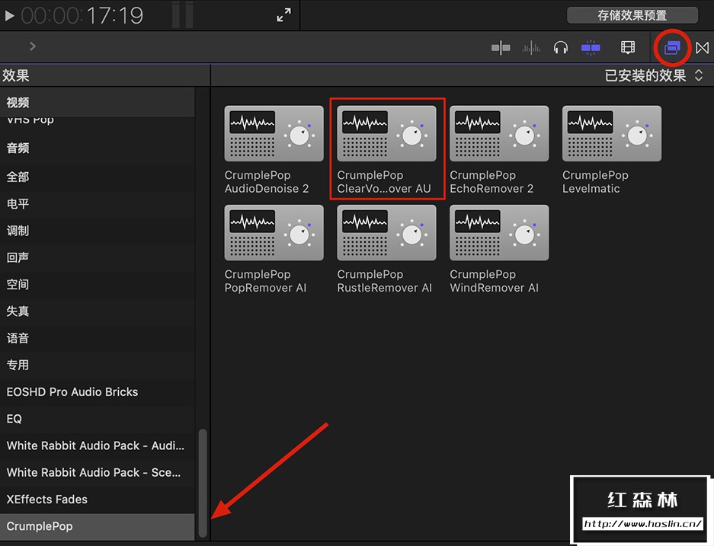The width and height of the screenshot is (714, 546).
Task: Enable solo headphones icon
Action: pos(561,47)
